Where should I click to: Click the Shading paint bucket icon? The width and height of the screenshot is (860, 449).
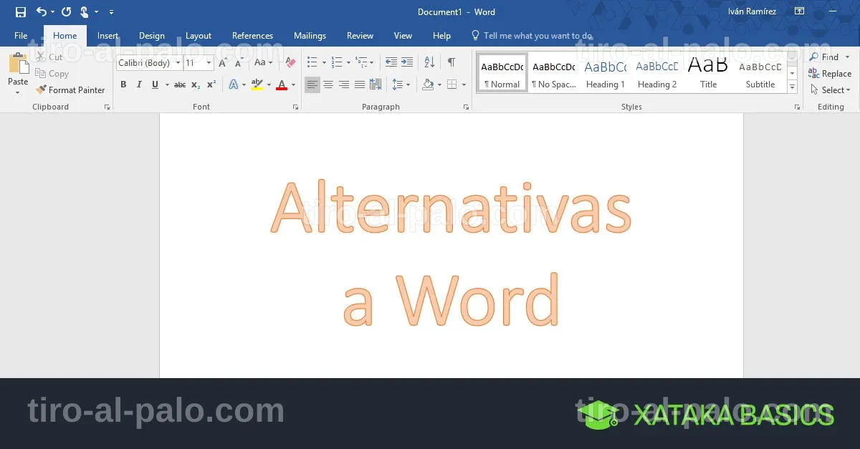(428, 85)
